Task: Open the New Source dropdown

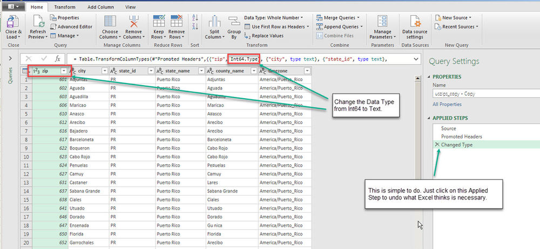Action: (453, 18)
